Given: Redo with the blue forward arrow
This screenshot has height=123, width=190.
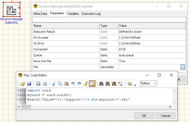Looking at the screenshot, I should pyautogui.click(x=79, y=84).
